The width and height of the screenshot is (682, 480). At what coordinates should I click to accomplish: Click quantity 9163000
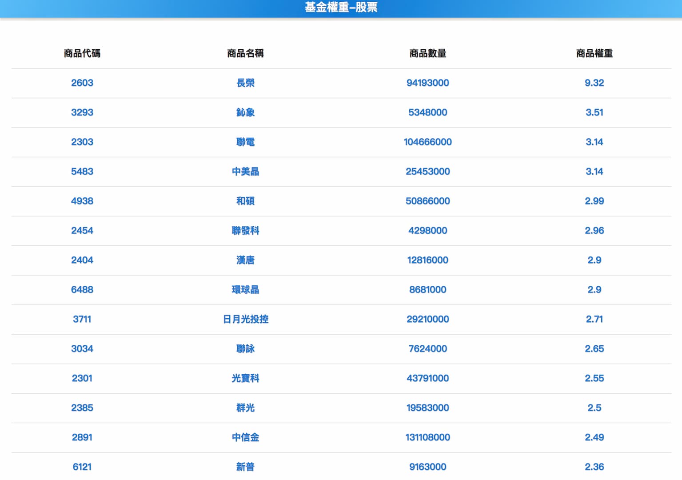pos(427,467)
